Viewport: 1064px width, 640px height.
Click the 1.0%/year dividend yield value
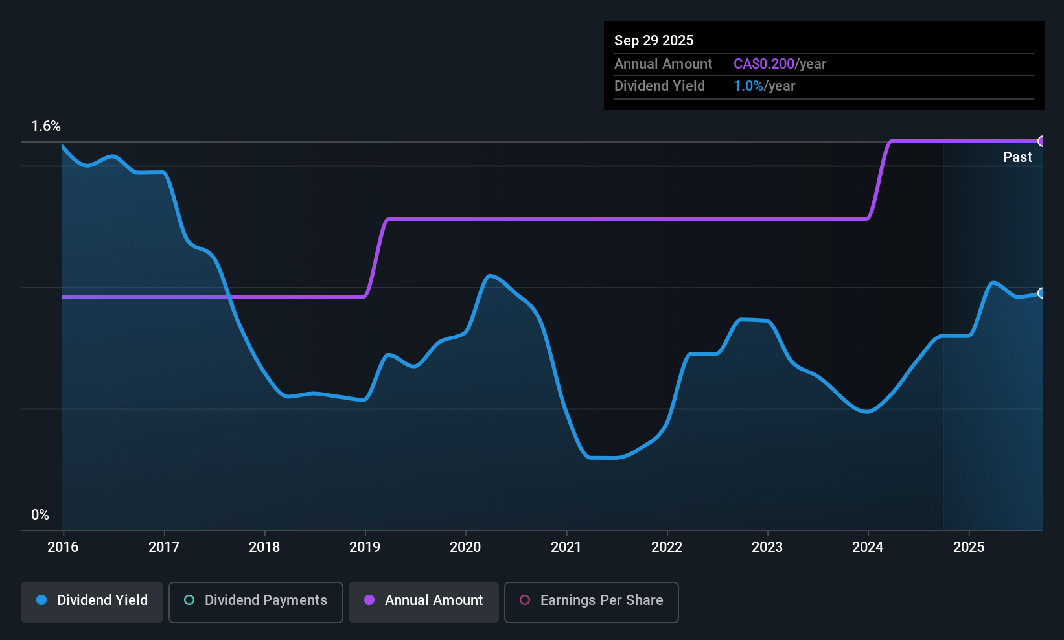(765, 86)
